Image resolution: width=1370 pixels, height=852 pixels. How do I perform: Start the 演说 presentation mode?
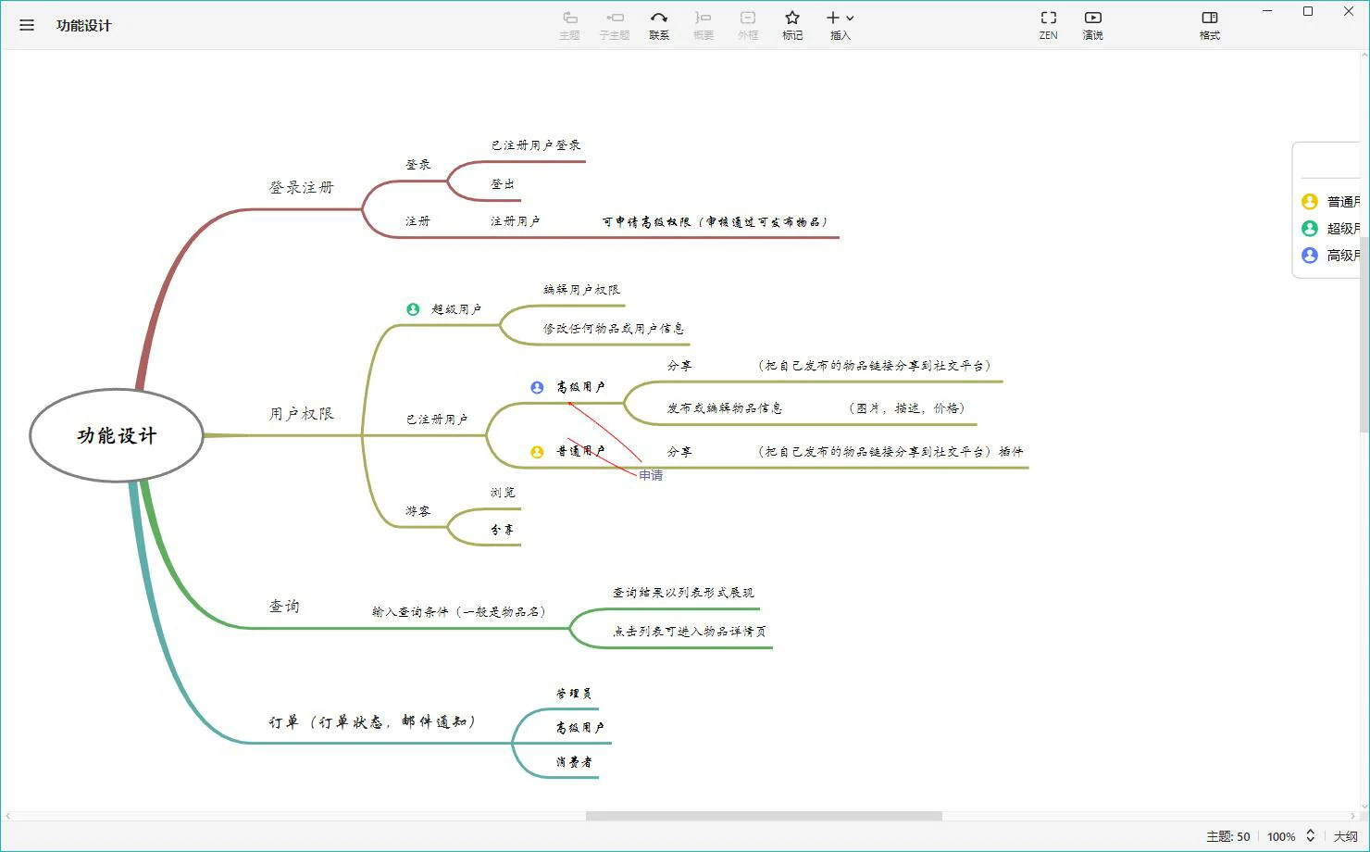[1093, 25]
